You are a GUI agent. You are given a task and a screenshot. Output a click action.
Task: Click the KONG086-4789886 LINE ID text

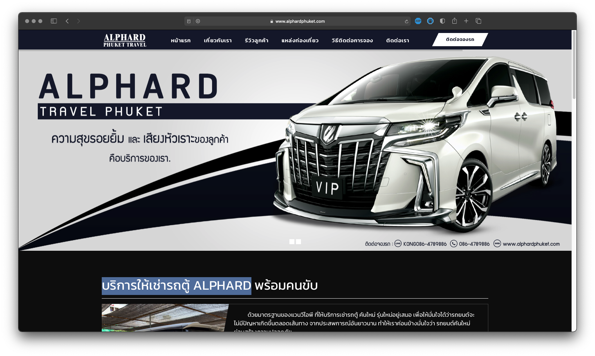pyautogui.click(x=425, y=244)
